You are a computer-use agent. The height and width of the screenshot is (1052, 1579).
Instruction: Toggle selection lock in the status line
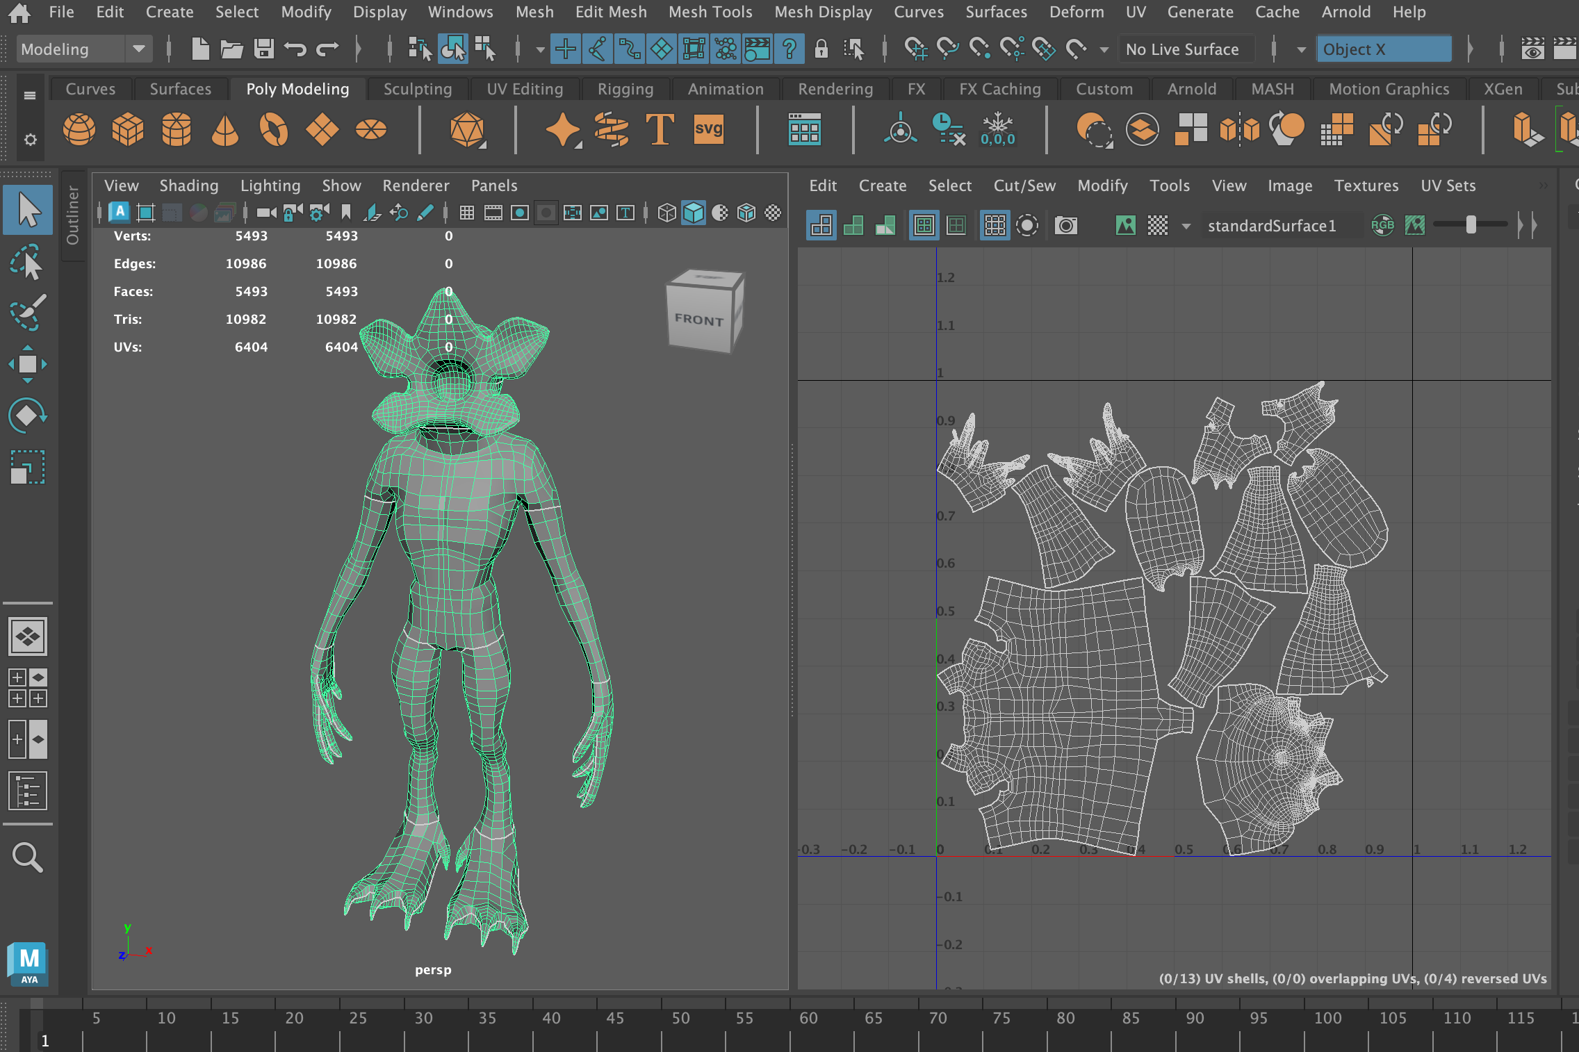click(x=821, y=49)
